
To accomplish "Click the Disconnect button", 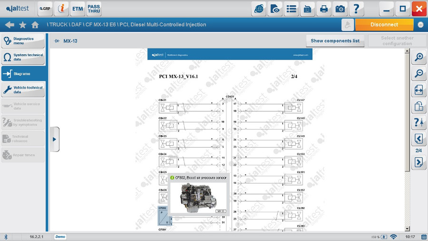I will (x=384, y=25).
